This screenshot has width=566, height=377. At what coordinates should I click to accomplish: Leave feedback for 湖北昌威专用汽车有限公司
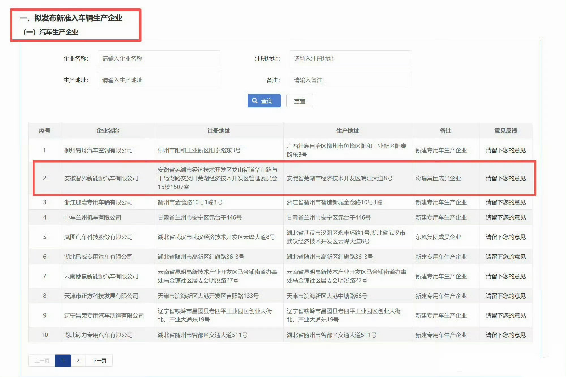point(505,257)
